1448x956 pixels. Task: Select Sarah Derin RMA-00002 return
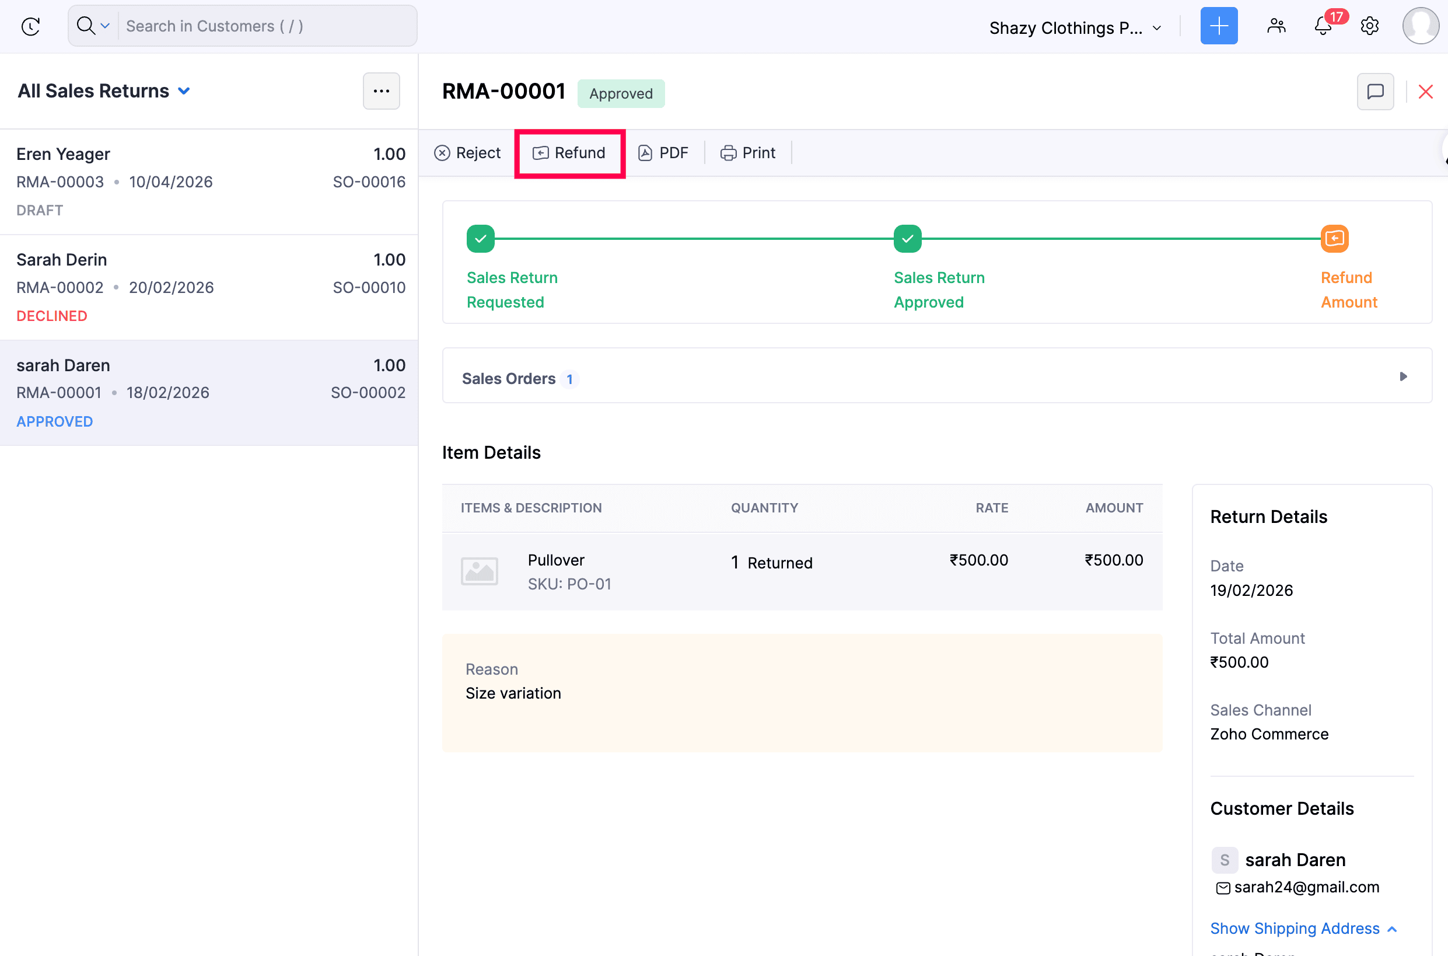(209, 287)
